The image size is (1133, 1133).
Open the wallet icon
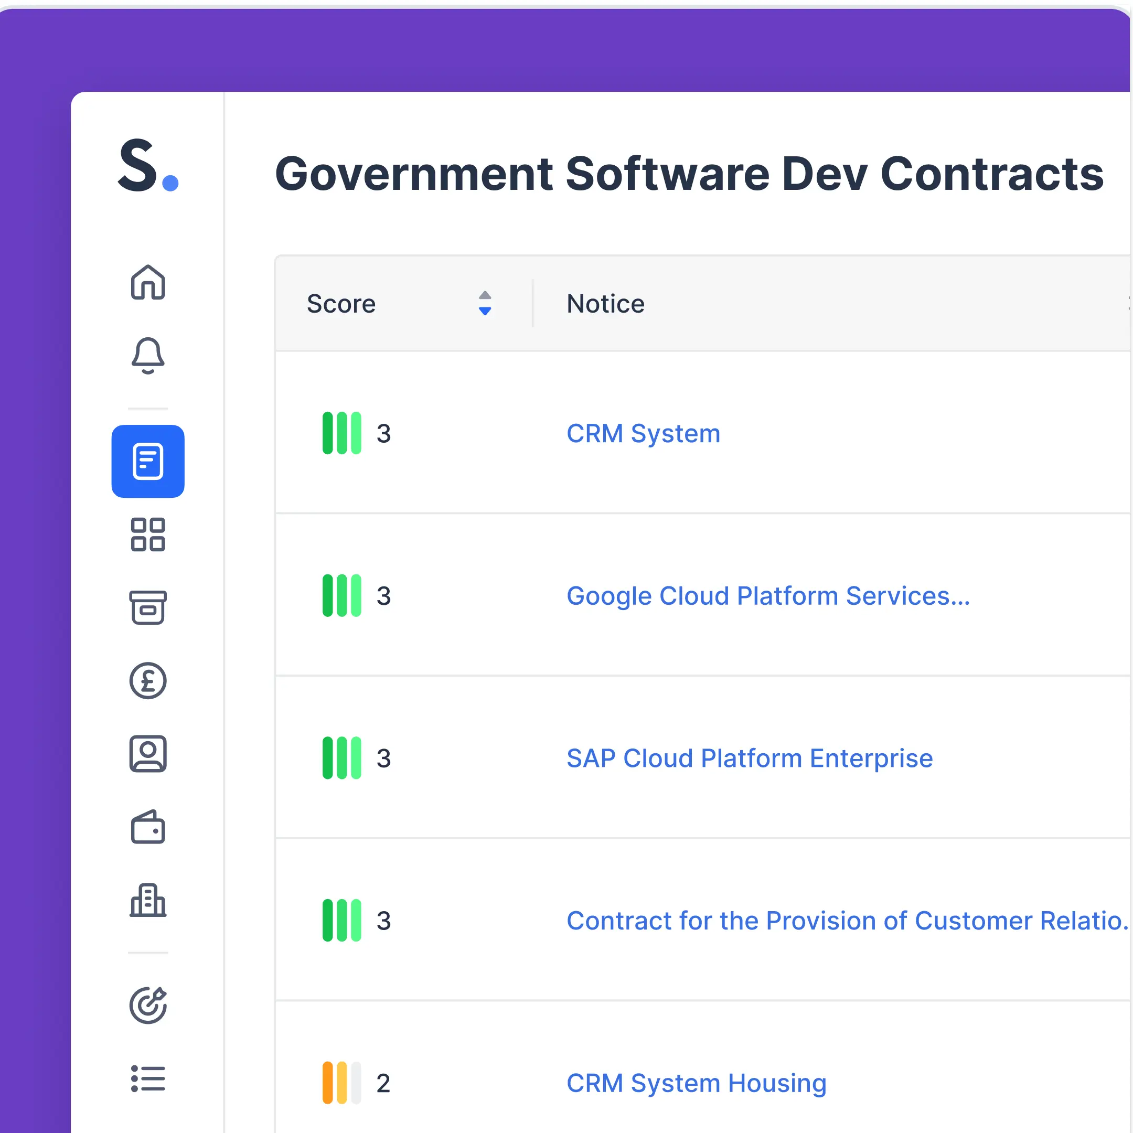click(148, 827)
